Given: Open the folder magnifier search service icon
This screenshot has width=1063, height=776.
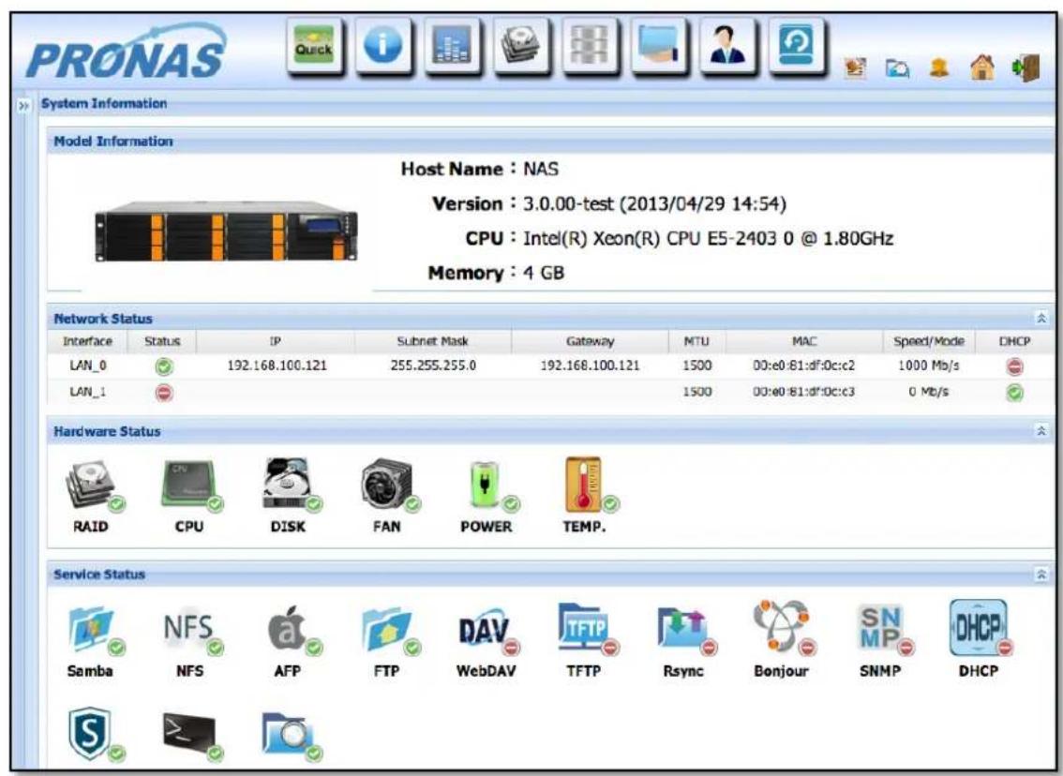Looking at the screenshot, I should pyautogui.click(x=292, y=736).
